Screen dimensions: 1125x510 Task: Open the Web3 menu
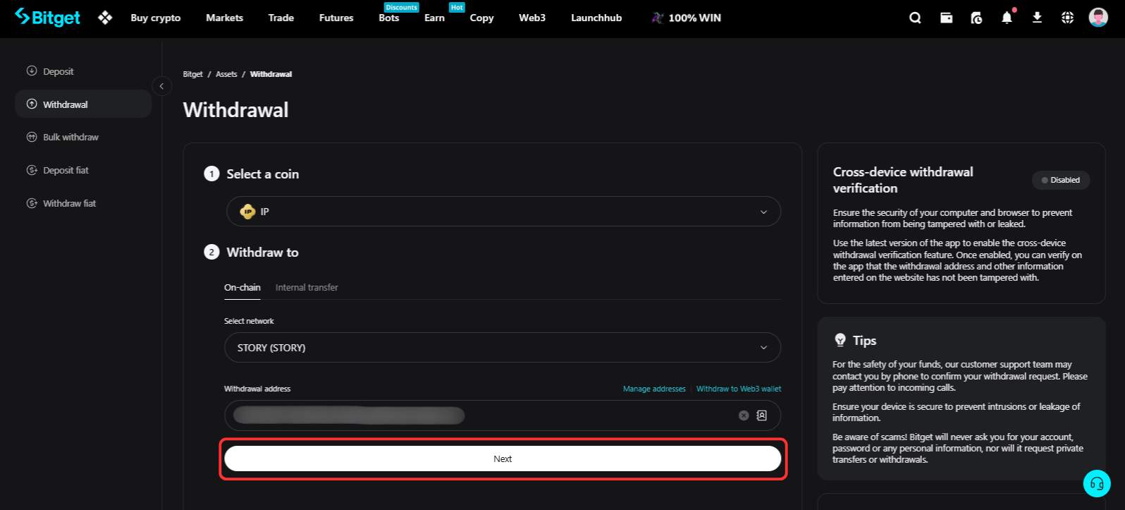click(532, 18)
